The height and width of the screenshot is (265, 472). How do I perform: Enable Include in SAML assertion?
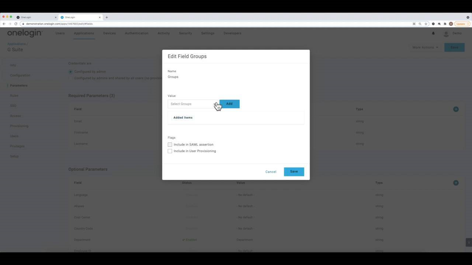[x=170, y=144]
